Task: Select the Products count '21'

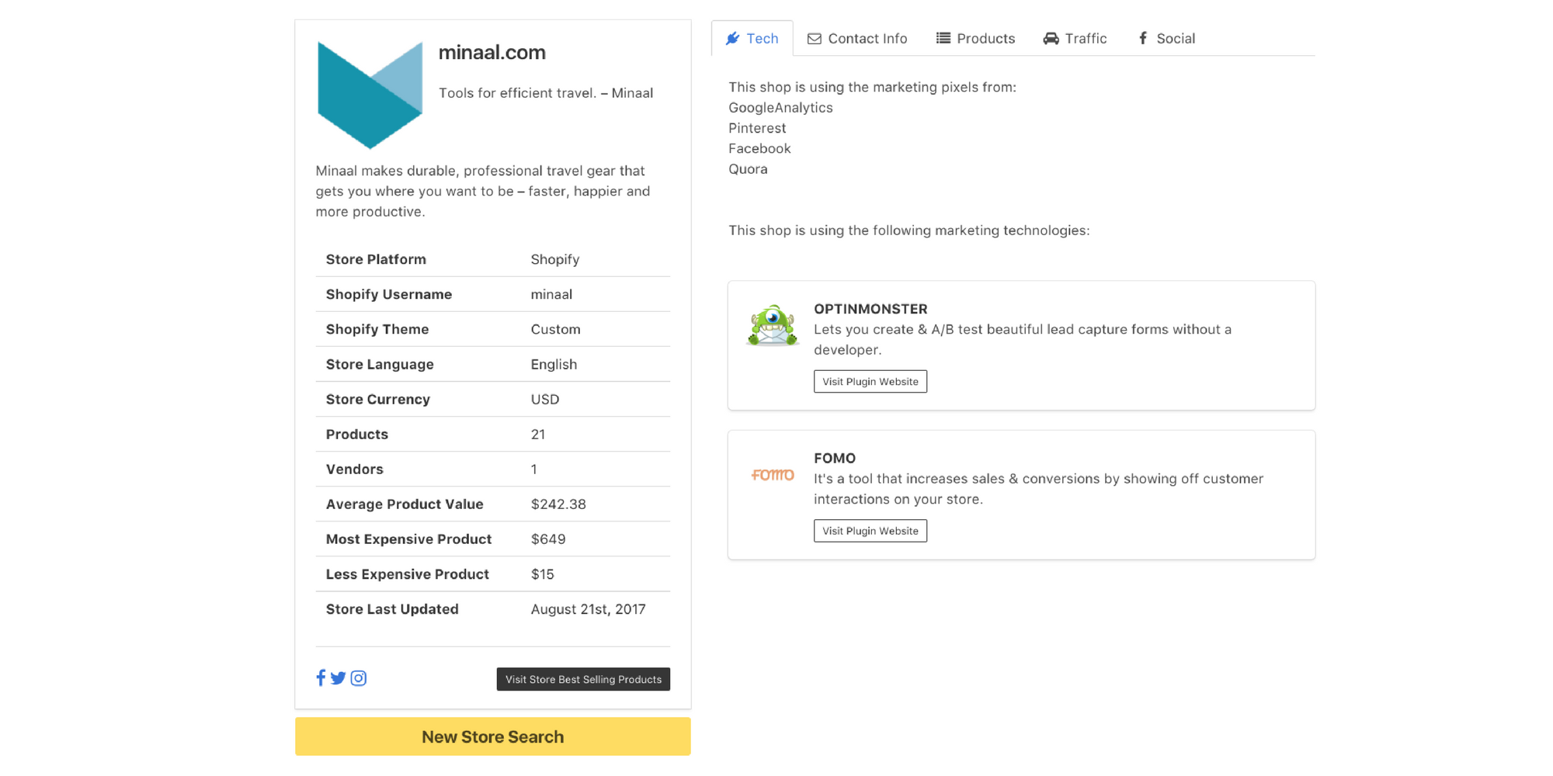Action: [538, 434]
